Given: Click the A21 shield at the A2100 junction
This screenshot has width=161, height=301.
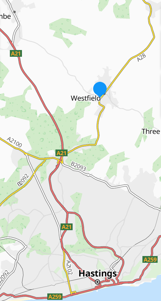Looking at the screenshot, I should tap(62, 153).
